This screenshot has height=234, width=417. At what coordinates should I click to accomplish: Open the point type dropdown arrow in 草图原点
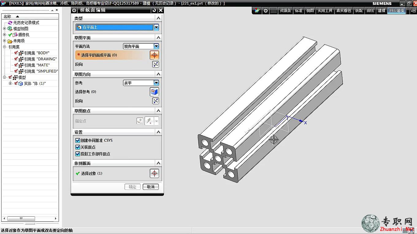pyautogui.click(x=156, y=121)
